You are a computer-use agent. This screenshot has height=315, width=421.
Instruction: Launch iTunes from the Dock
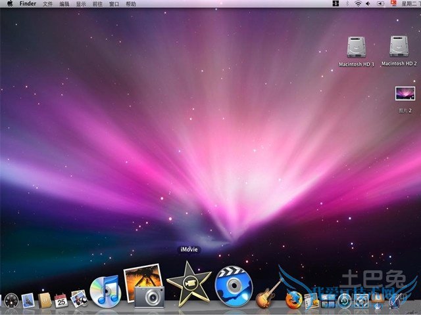click(105, 291)
